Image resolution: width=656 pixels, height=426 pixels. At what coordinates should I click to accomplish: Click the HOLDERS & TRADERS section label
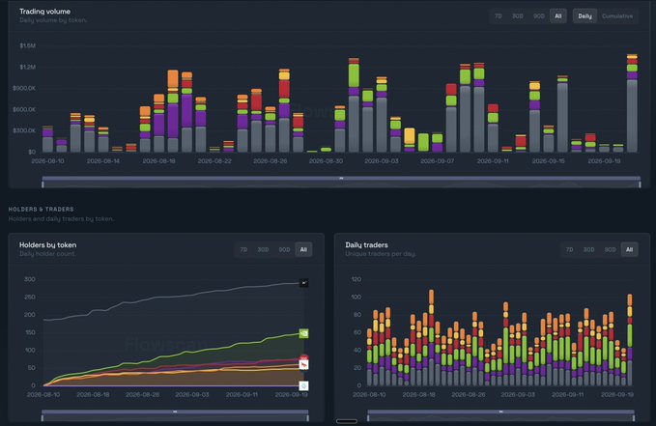(41, 210)
